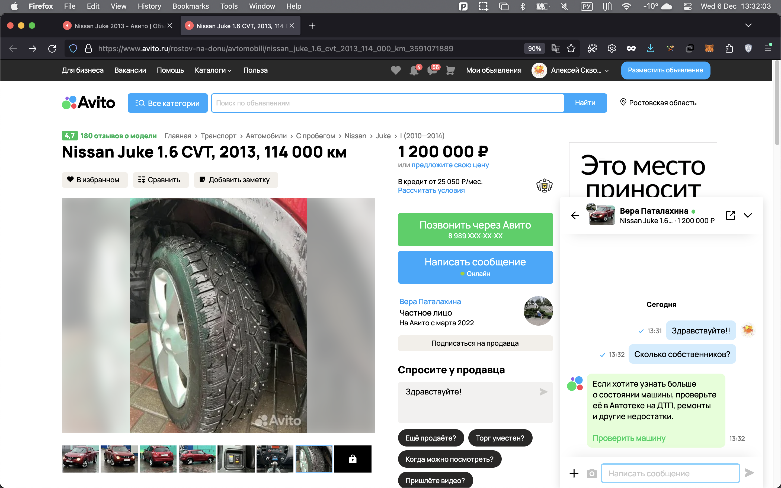Collapse the chat panel chevron
Viewport: 781px width, 488px height.
(x=748, y=215)
